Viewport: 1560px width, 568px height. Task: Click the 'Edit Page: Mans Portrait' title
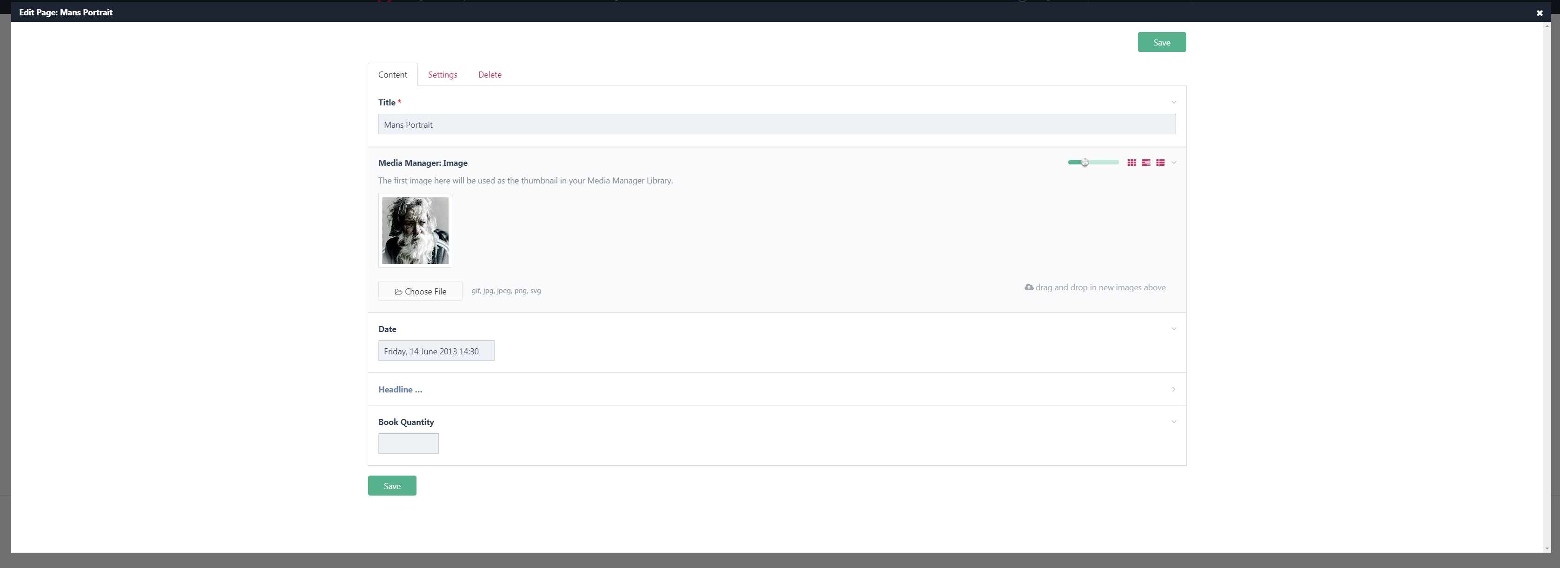tap(66, 12)
